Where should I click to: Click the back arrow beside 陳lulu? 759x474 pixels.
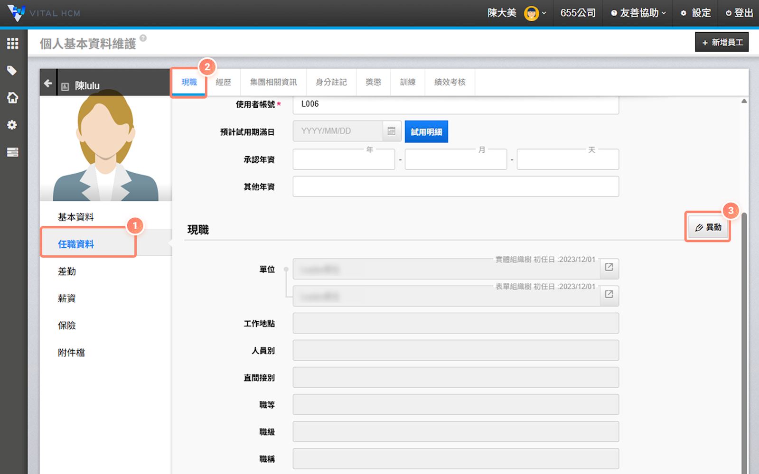coord(48,84)
